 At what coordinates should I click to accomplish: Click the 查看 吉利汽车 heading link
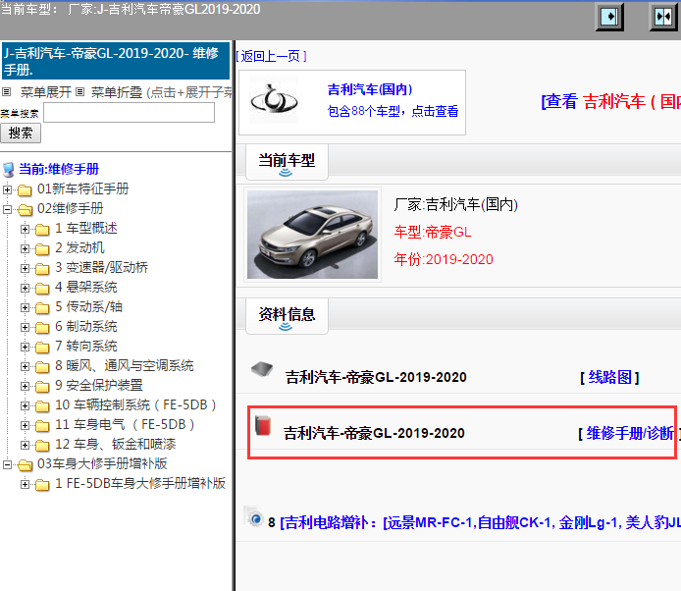pyautogui.click(x=610, y=102)
